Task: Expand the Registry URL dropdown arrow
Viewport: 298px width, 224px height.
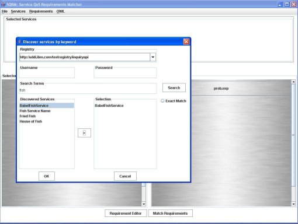Action: (153, 57)
